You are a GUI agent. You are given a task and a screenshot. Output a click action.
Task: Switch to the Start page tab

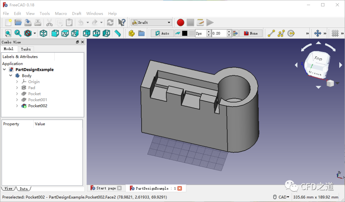pyautogui.click(x=106, y=188)
